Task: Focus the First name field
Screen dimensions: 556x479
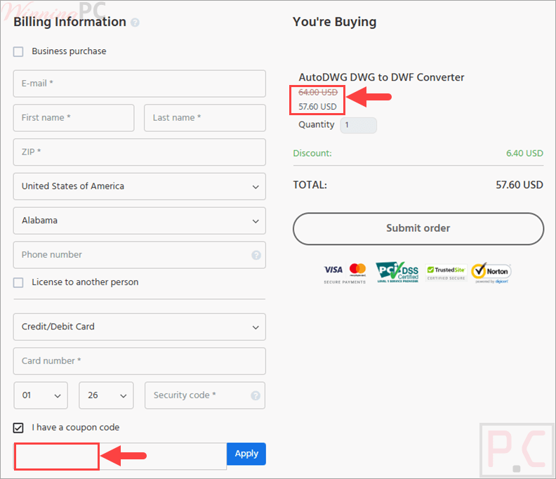Action: click(x=74, y=118)
